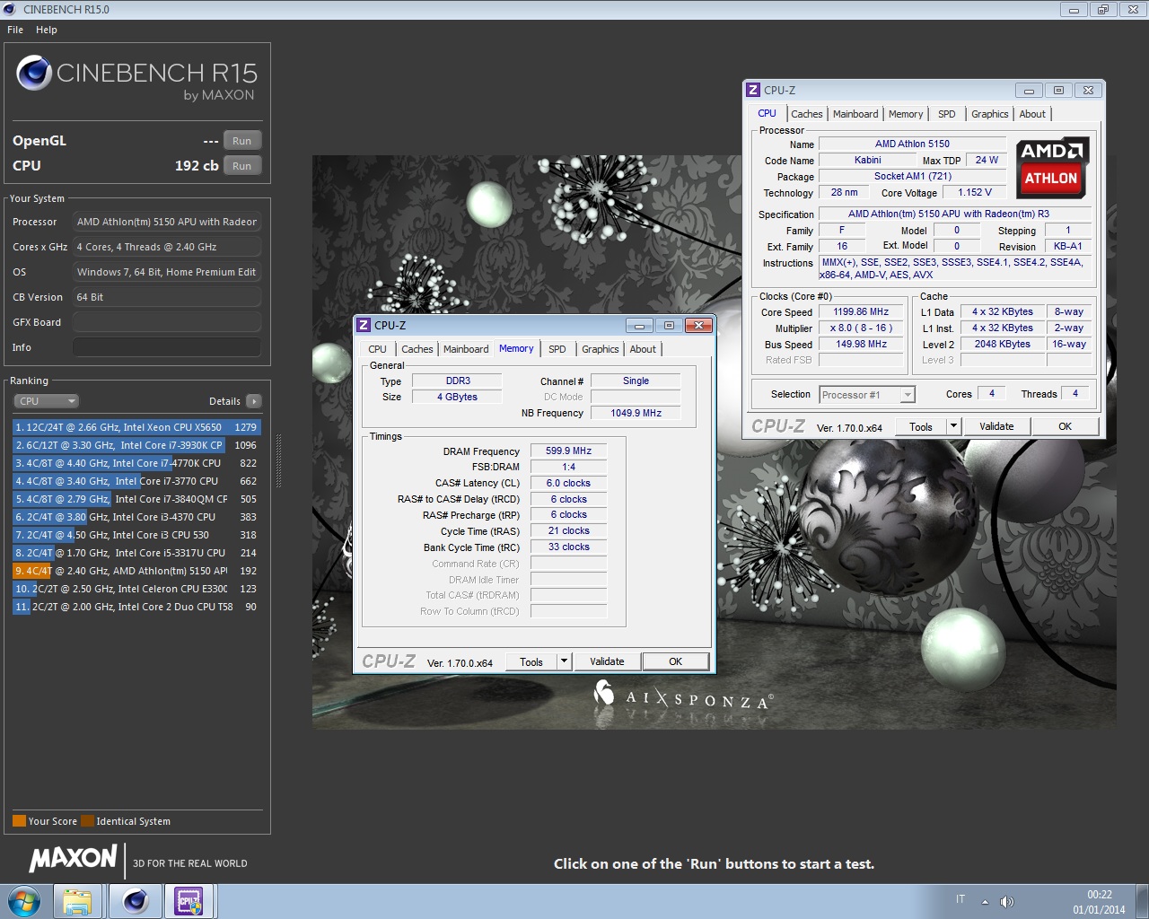Click the Info input field
Image resolution: width=1149 pixels, height=919 pixels.
coord(167,347)
